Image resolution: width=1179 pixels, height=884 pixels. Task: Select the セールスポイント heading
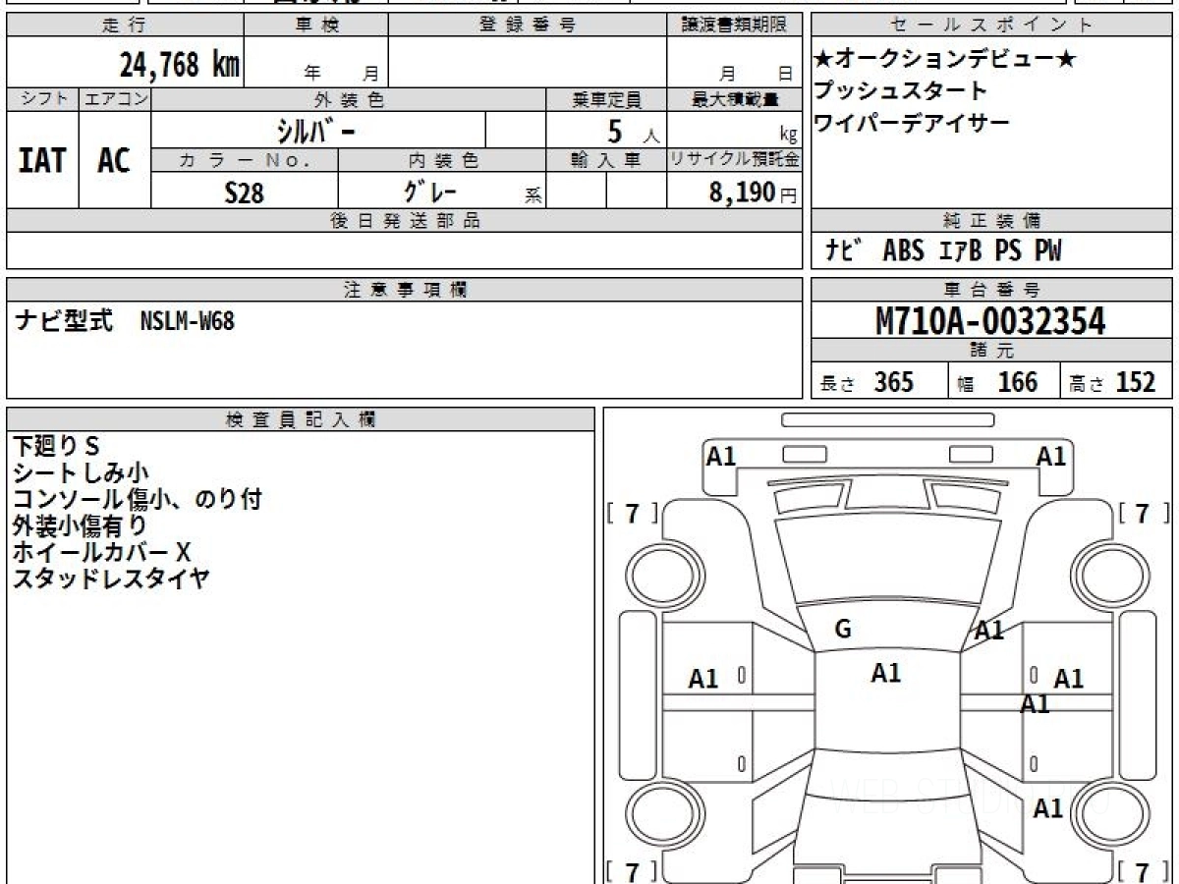(991, 26)
